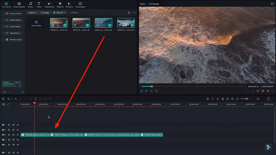Mute video track 2
The height and width of the screenshot is (155, 276).
pos(13,152)
